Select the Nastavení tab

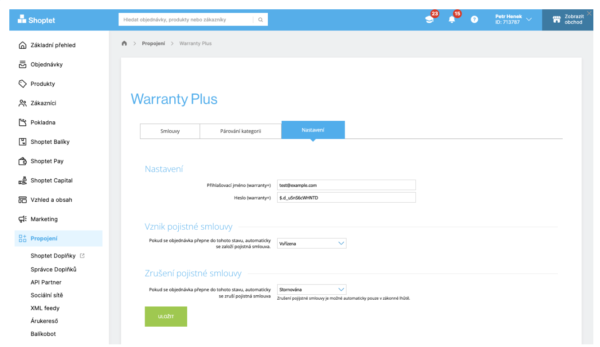click(313, 130)
